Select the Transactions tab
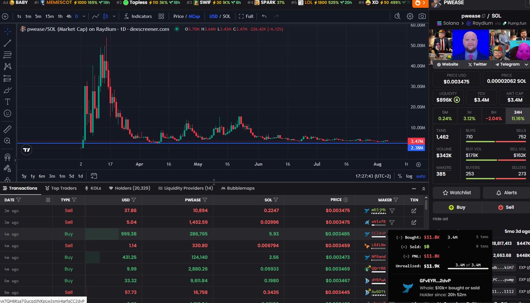This screenshot has width=530, height=303. tap(20, 188)
